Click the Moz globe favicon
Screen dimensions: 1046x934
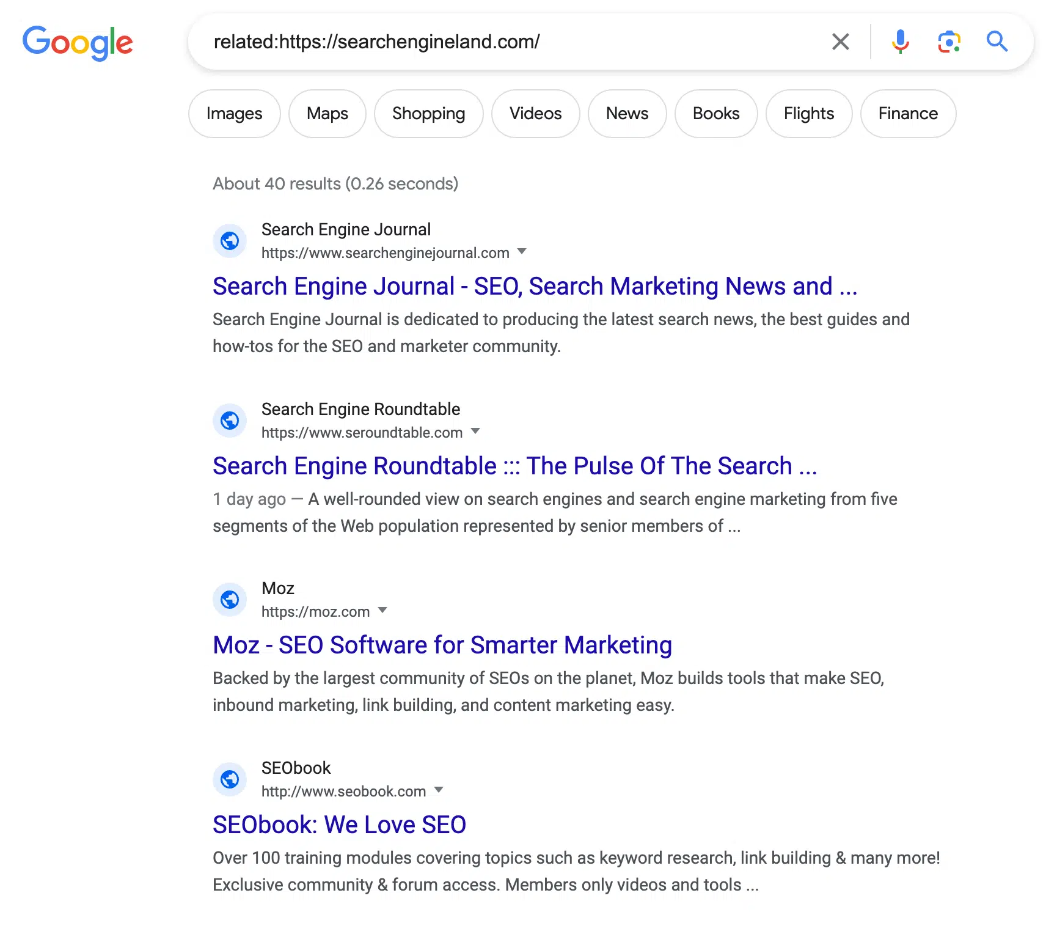tap(230, 600)
